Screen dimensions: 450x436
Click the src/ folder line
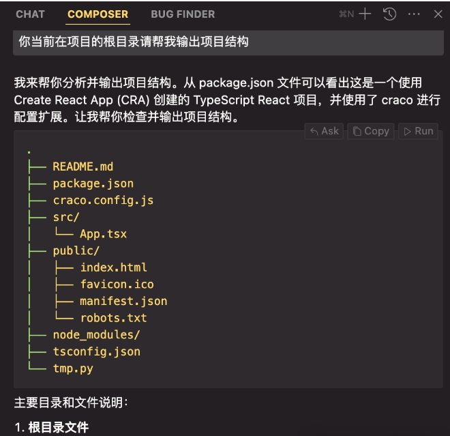(66, 217)
